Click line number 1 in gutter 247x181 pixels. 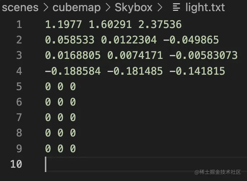tap(19, 24)
